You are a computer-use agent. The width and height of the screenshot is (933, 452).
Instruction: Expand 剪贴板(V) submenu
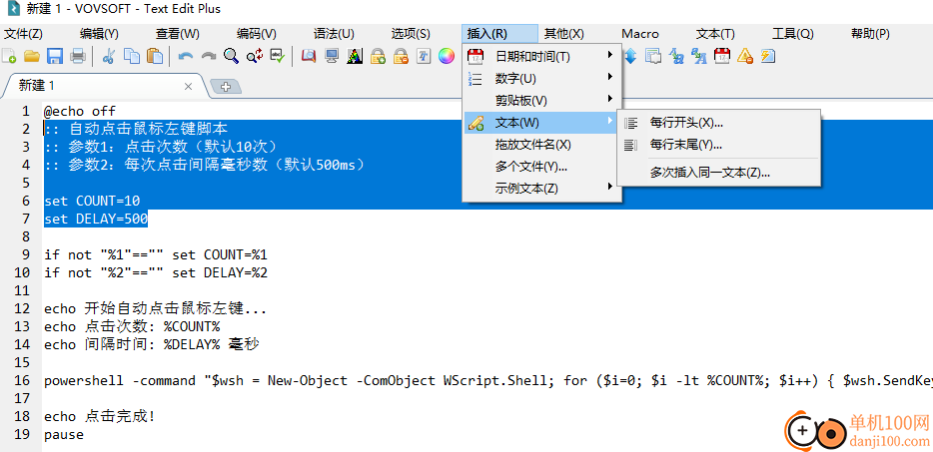pos(541,101)
